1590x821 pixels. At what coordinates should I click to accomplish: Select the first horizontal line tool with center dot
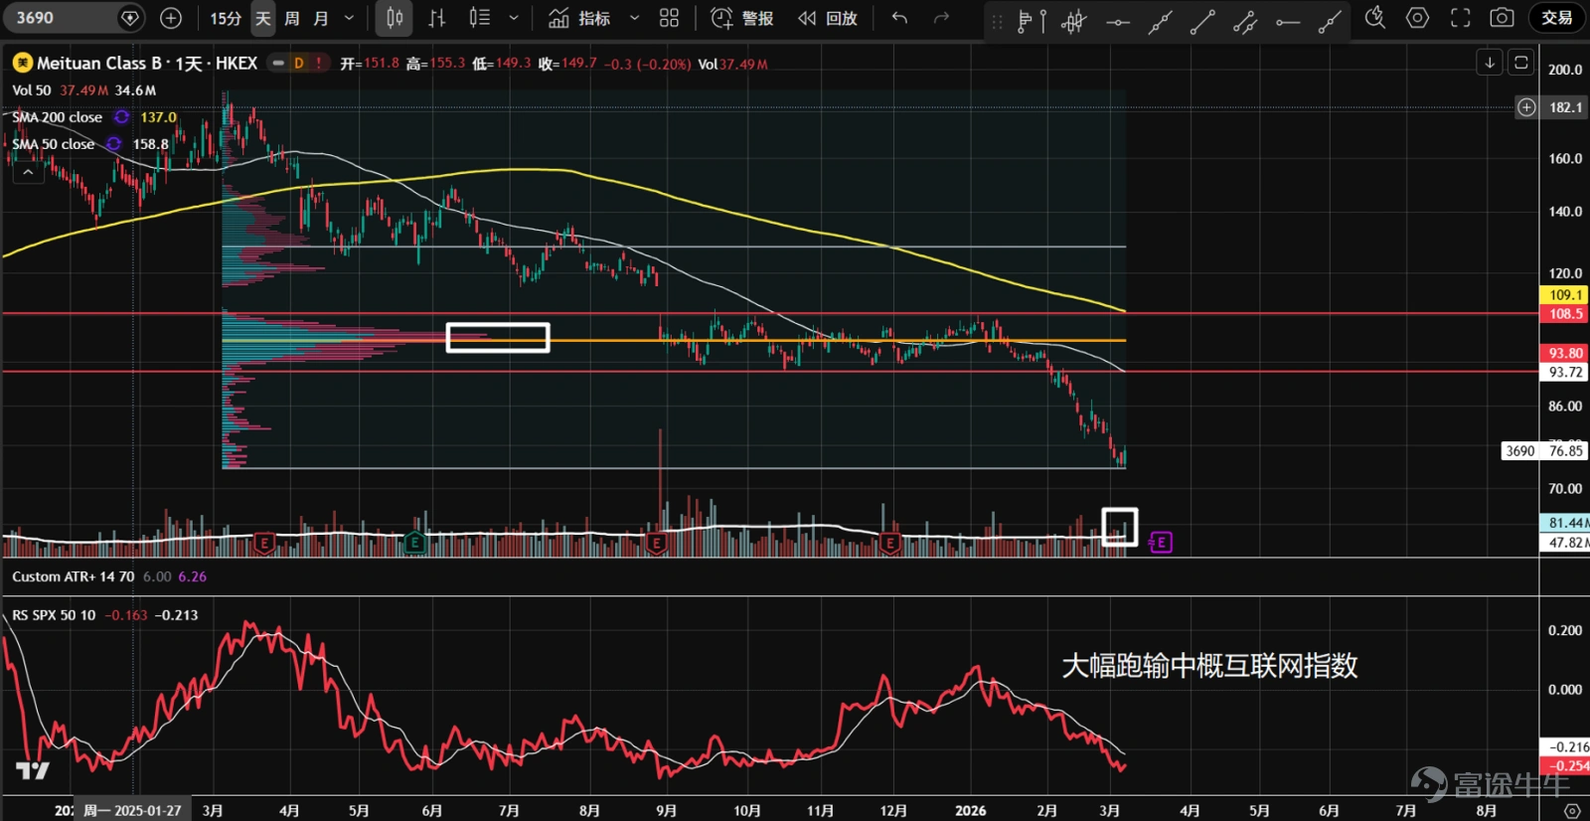point(1118,21)
